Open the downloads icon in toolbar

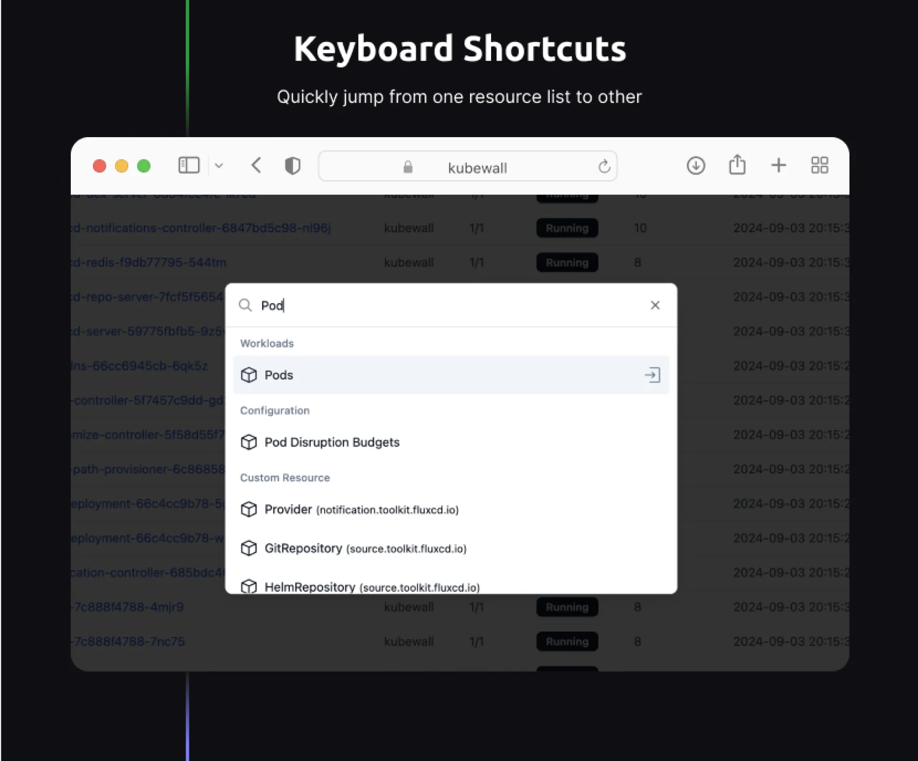tap(696, 165)
